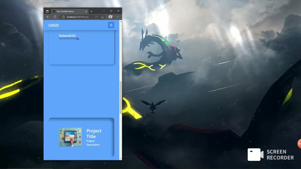Open the hamburger navigation menu
The width and height of the screenshot is (301, 169).
[x=111, y=25]
